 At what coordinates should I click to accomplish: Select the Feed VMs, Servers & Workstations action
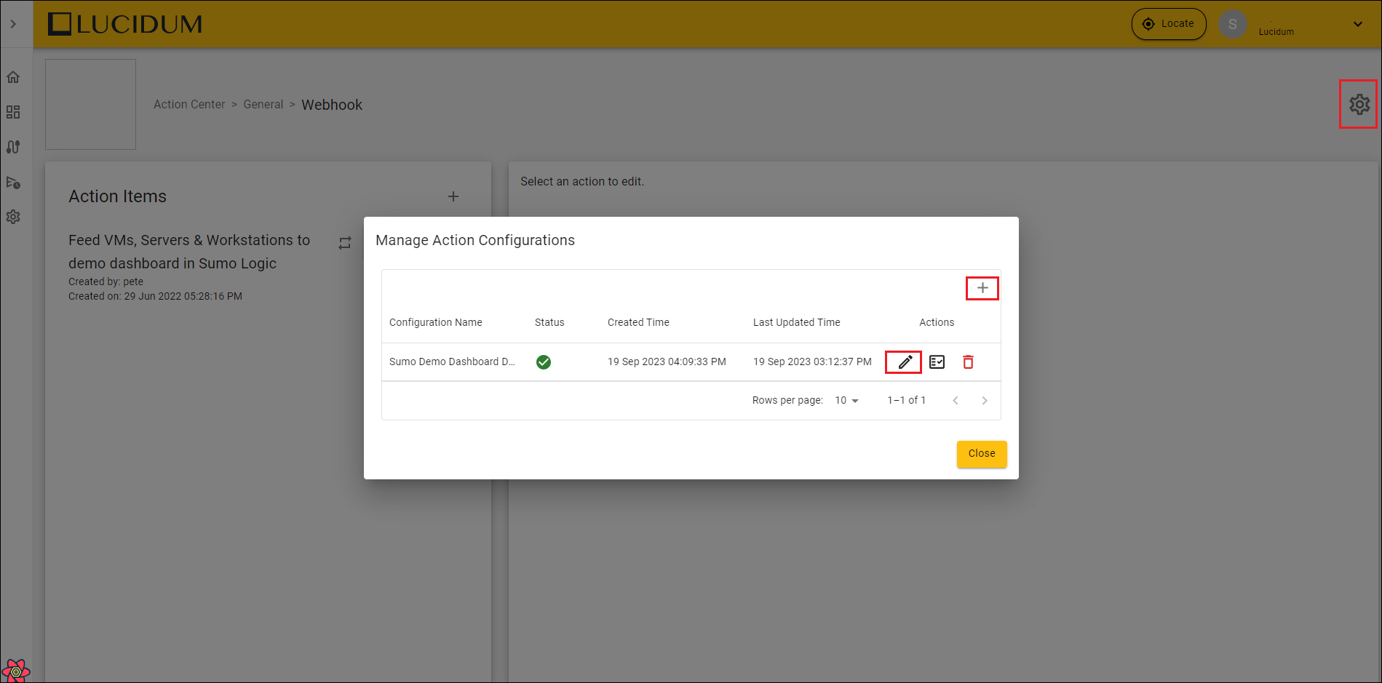189,252
